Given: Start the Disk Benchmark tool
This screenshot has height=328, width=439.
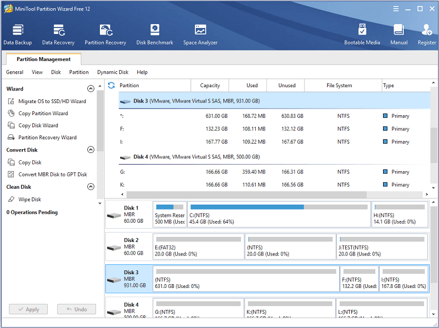Looking at the screenshot, I should click(155, 35).
